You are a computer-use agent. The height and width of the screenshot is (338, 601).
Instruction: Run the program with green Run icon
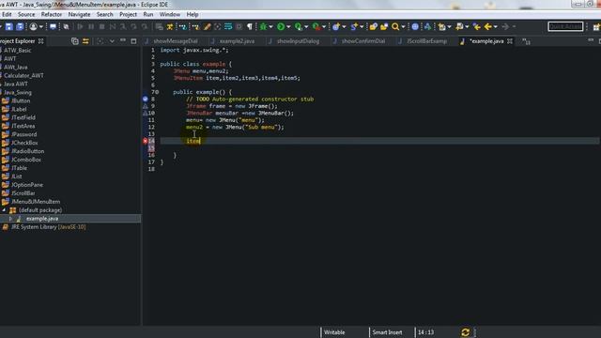[x=281, y=26]
